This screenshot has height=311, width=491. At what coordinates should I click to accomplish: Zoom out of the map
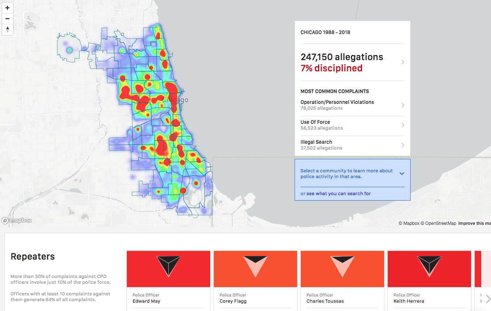(x=7, y=19)
